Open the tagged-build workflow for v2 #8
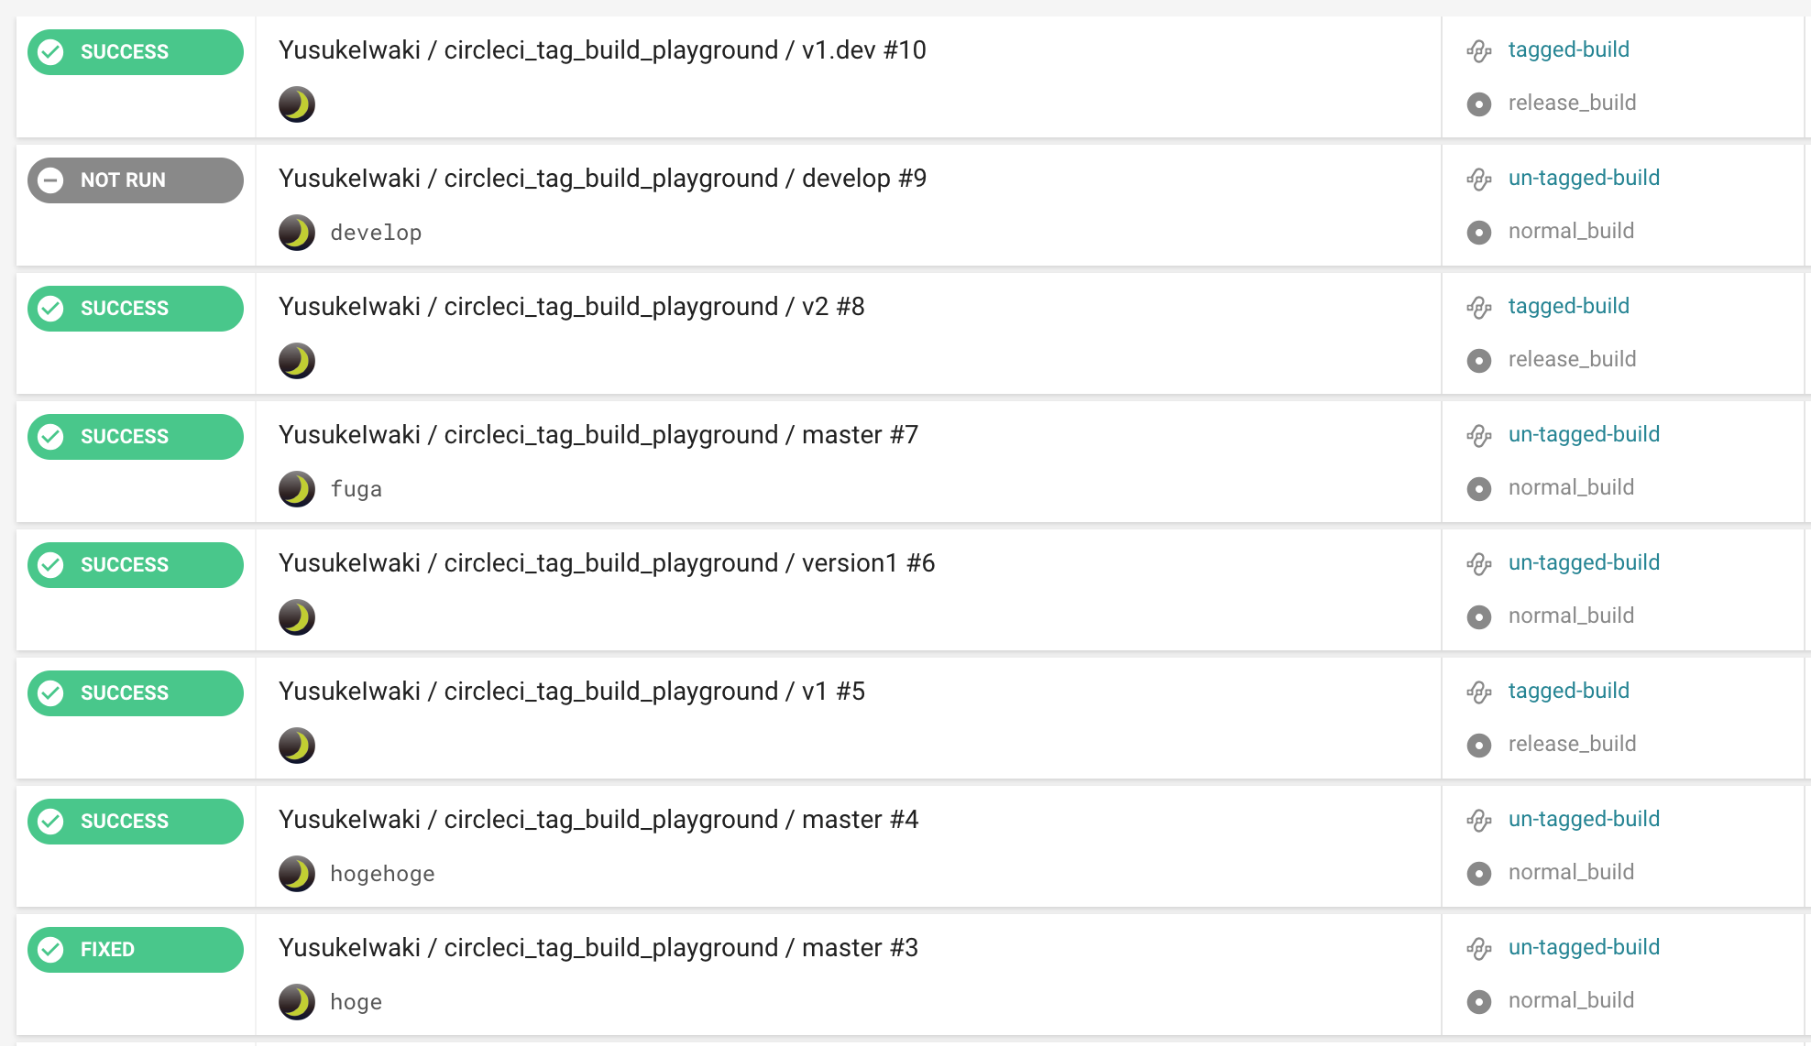This screenshot has width=1811, height=1046. 1568,306
